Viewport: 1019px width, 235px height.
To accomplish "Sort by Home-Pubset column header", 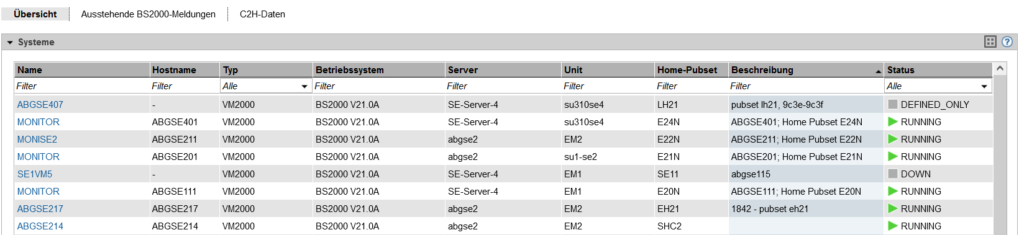I will 687,70.
